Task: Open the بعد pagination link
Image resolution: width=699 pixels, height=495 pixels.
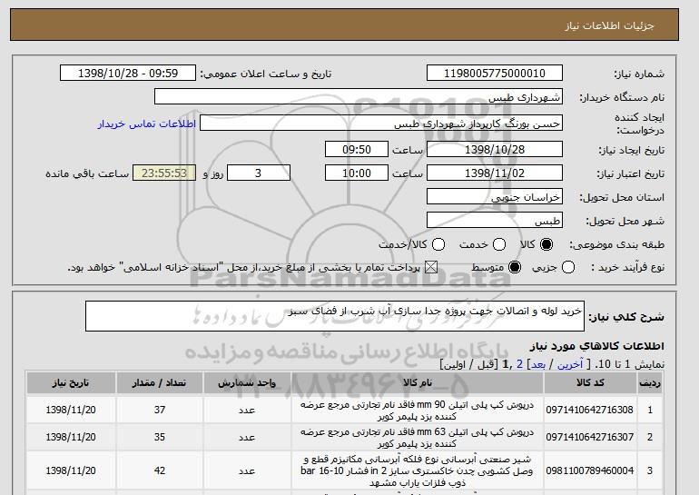Action: [538, 365]
